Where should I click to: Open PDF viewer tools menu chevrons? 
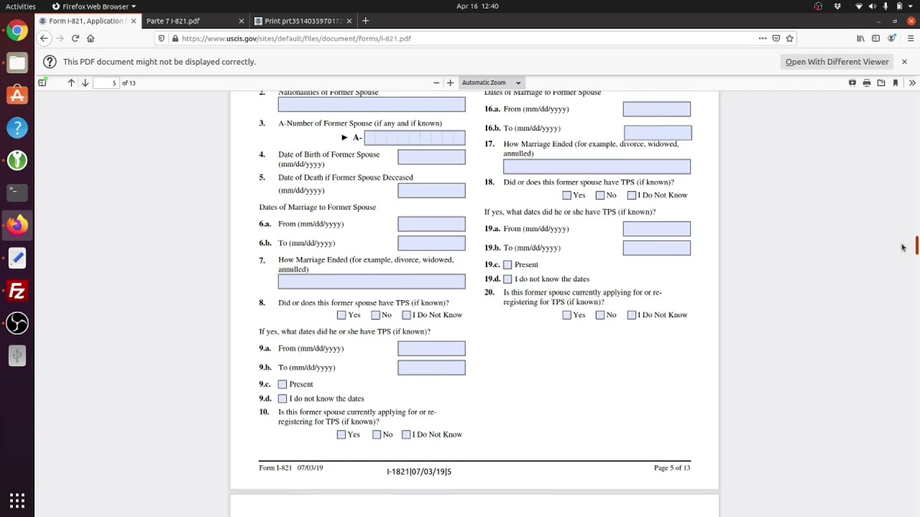[x=912, y=83]
